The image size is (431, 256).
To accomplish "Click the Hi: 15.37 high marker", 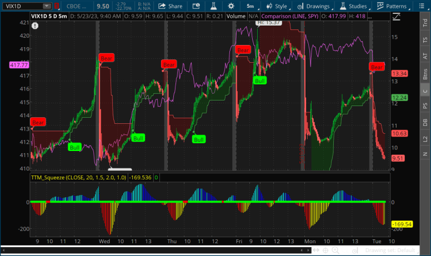I will 269,23.
